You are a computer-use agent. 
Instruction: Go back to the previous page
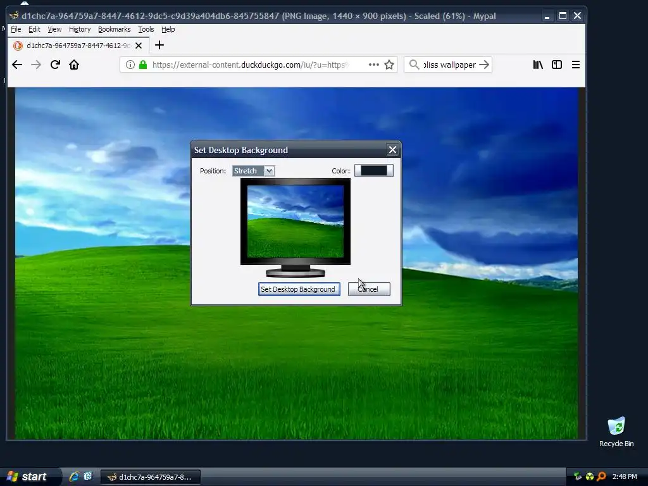pos(17,65)
